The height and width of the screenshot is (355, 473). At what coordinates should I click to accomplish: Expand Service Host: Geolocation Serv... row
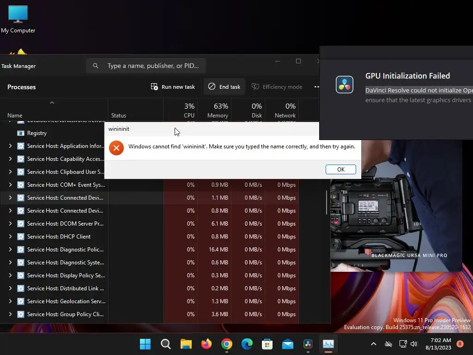point(10,301)
